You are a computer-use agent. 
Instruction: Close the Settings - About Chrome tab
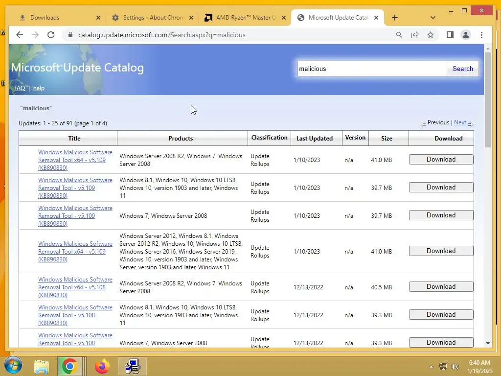tap(191, 18)
